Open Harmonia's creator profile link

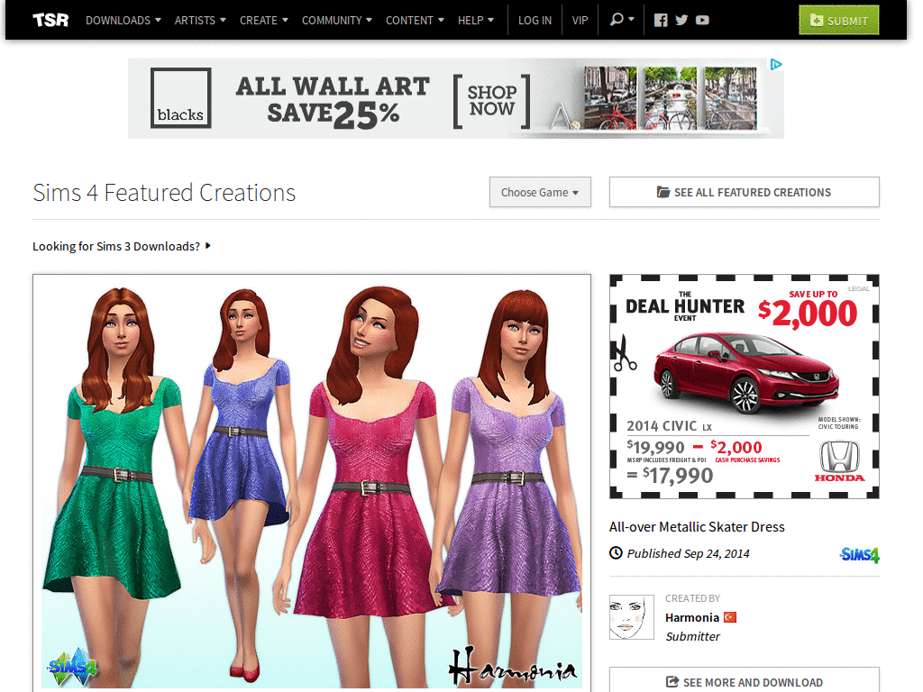(691, 617)
